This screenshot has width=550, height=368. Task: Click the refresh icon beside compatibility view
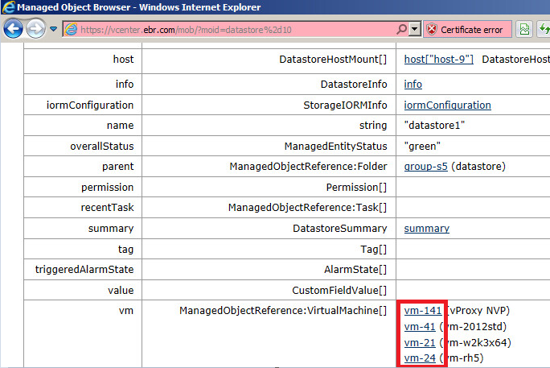click(544, 29)
